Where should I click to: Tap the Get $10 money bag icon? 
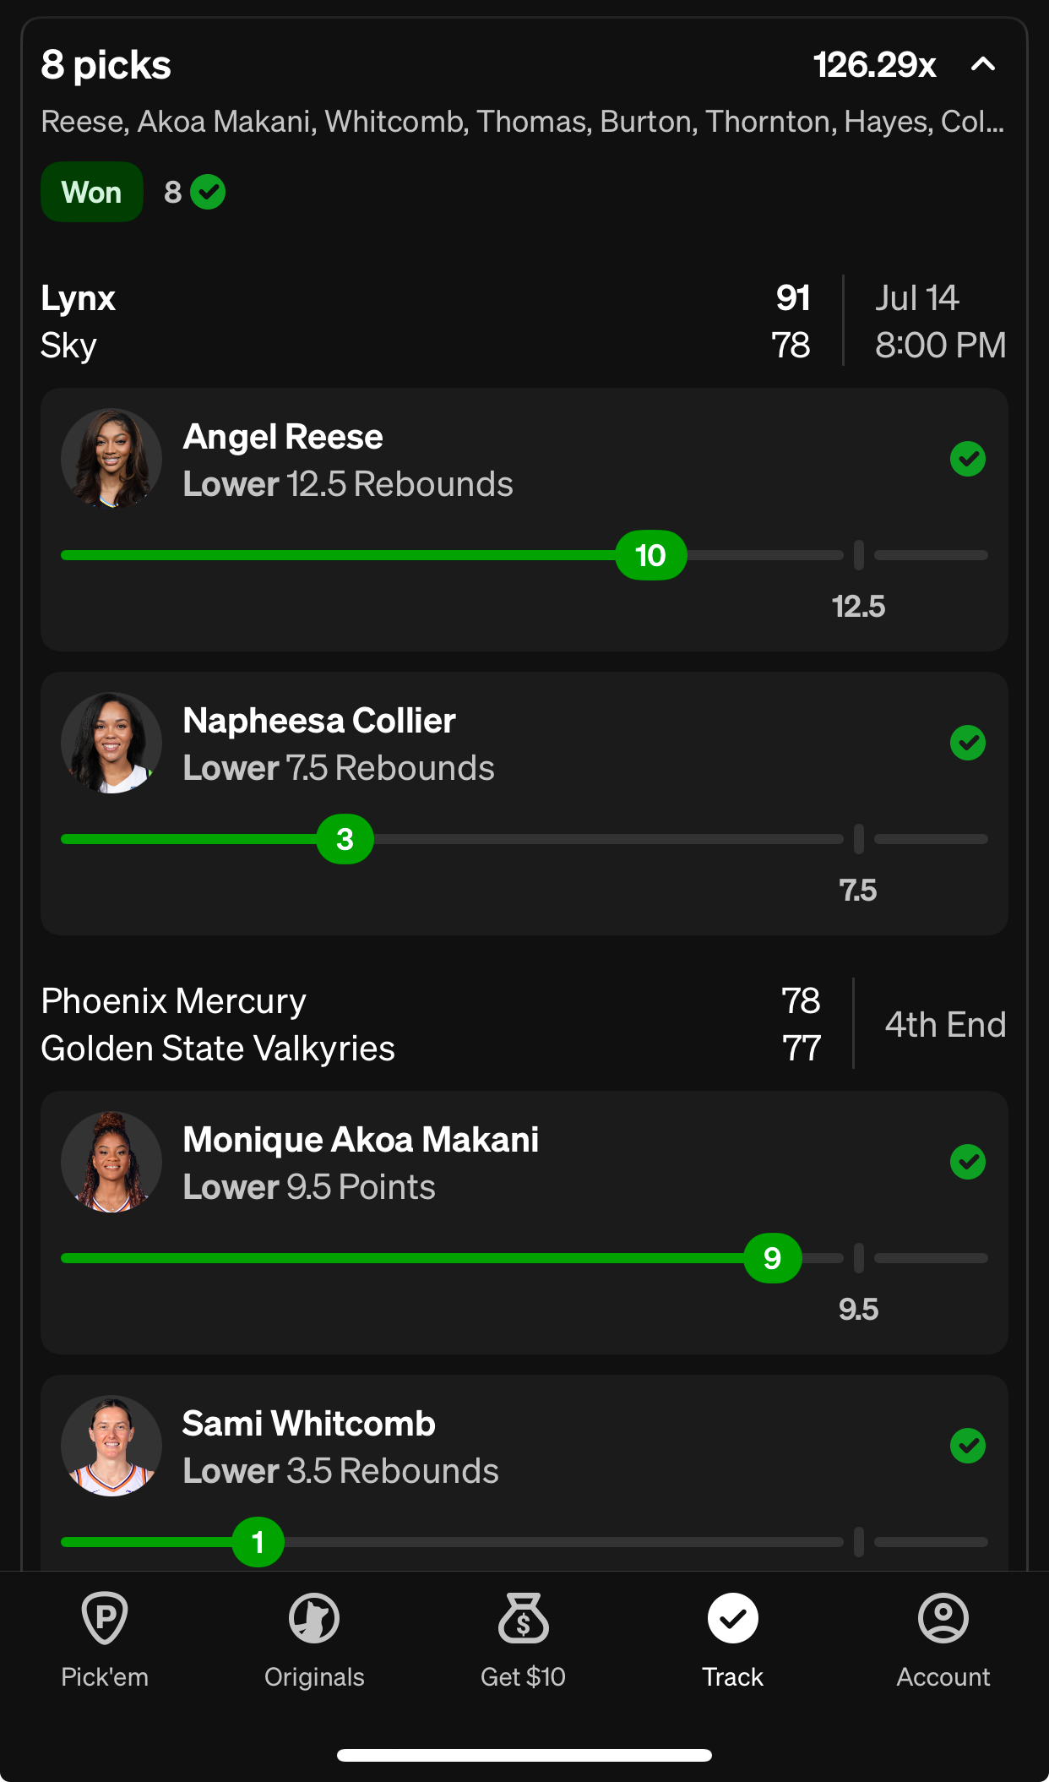coord(524,1618)
